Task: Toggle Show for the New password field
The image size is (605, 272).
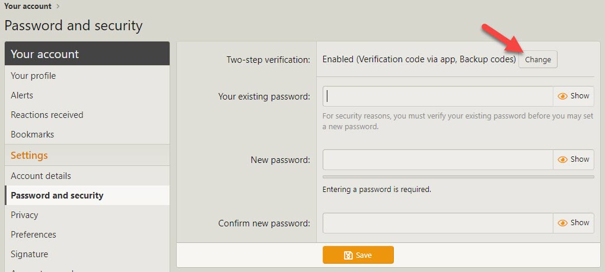Action: tap(574, 159)
